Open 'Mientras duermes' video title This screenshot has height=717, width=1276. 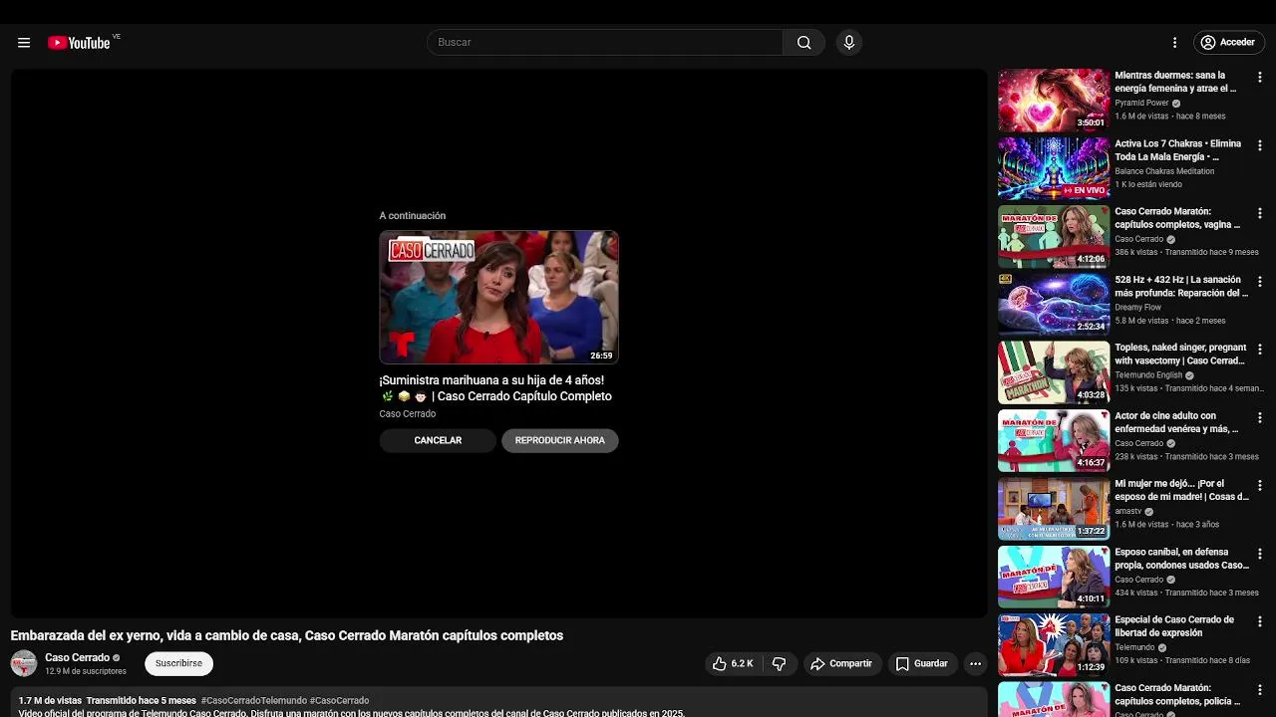pyautogui.click(x=1175, y=82)
